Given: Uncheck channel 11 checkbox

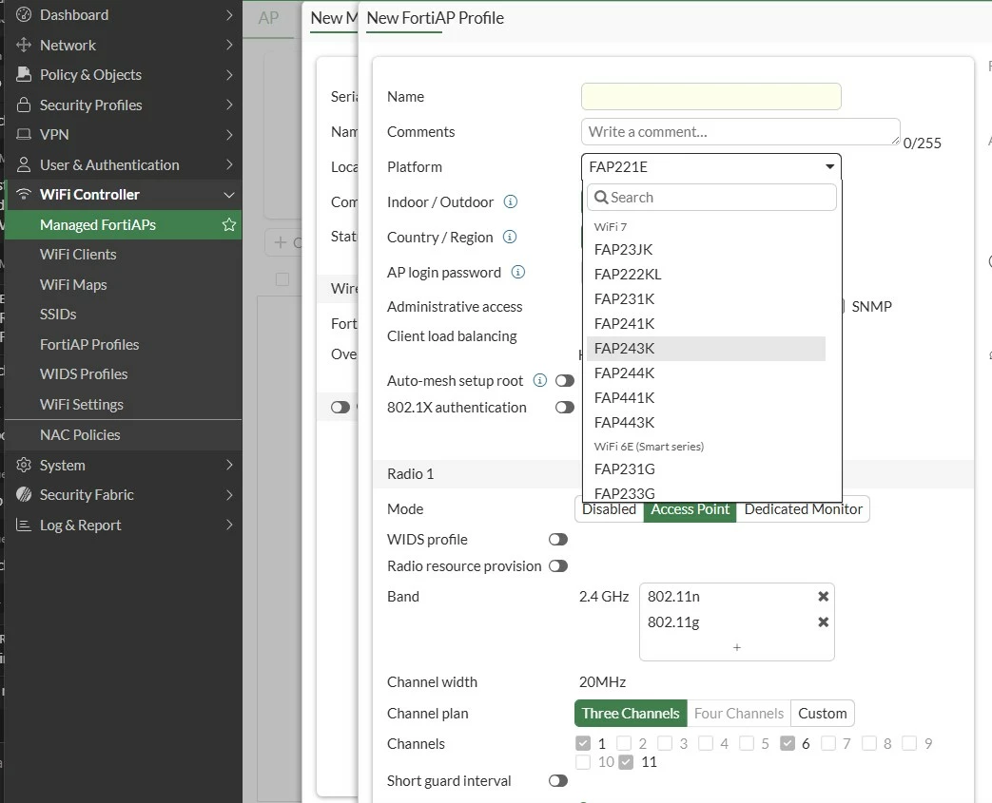Looking at the screenshot, I should coord(626,762).
